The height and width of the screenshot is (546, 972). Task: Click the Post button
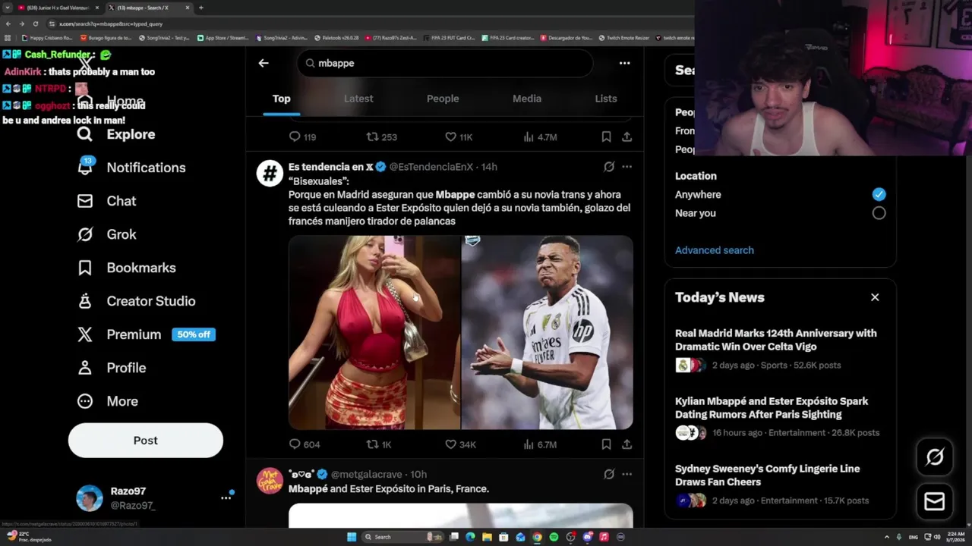coord(146,441)
